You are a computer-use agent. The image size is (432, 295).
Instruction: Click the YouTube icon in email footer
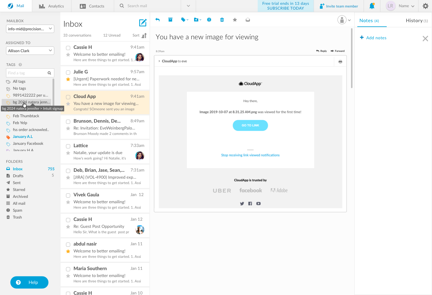[259, 204]
